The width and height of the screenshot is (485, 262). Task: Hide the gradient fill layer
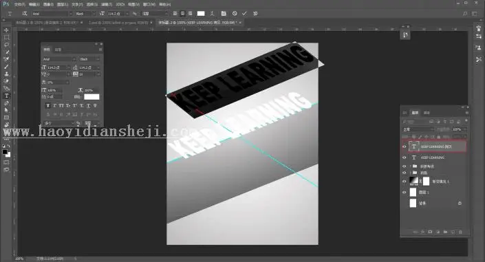click(x=404, y=182)
